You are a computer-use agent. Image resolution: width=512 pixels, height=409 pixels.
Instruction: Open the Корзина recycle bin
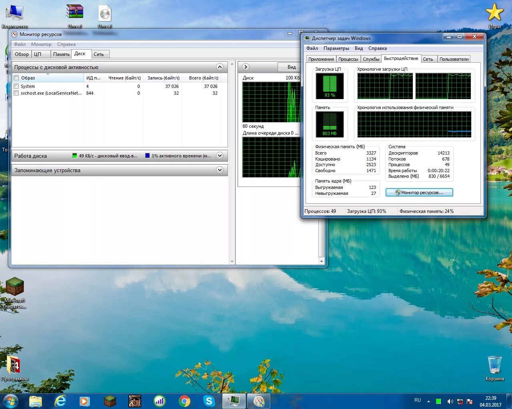(x=494, y=368)
